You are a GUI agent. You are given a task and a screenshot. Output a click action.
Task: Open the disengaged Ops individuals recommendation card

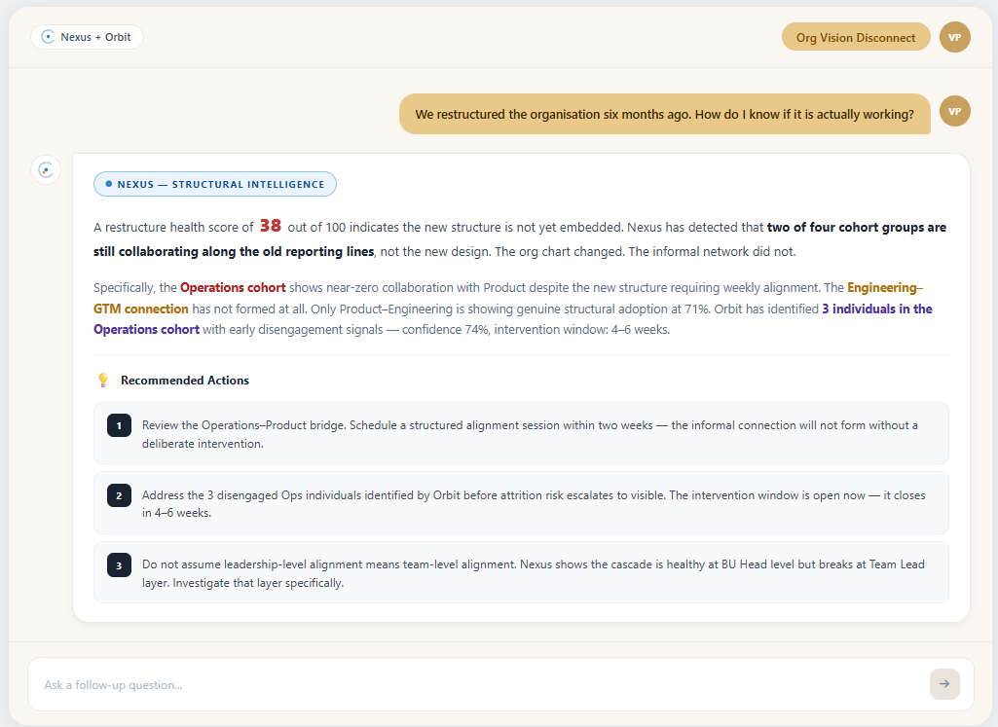(x=521, y=502)
